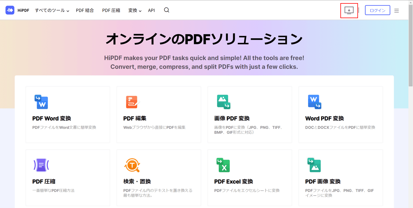Click 'PDFファイルをエクセルシートに変換' description
413x208 pixels.
tap(247, 191)
